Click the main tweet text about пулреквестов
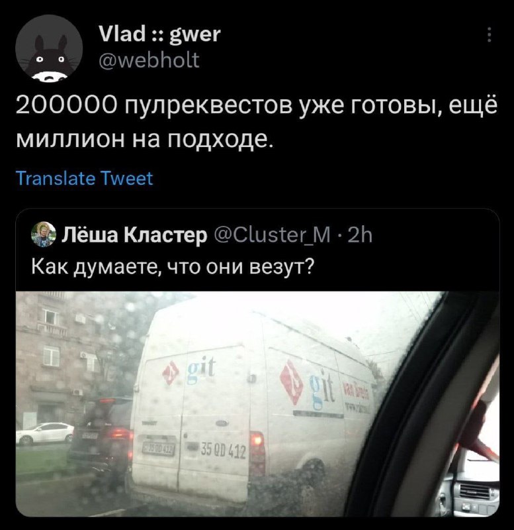Image resolution: width=514 pixels, height=530 pixels. click(x=257, y=123)
